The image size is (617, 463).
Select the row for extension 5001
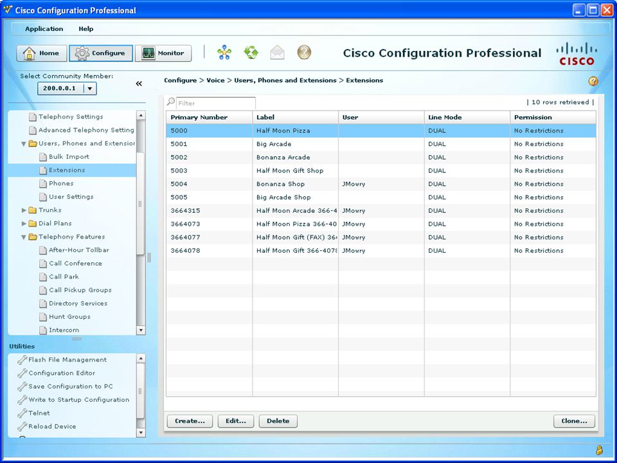click(x=381, y=144)
